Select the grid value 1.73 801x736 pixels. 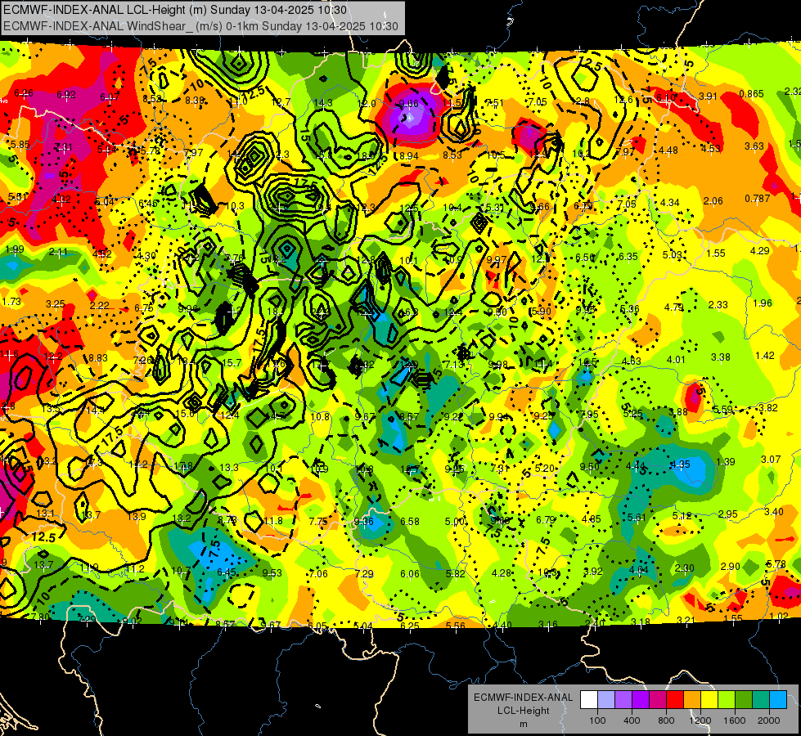(11, 302)
